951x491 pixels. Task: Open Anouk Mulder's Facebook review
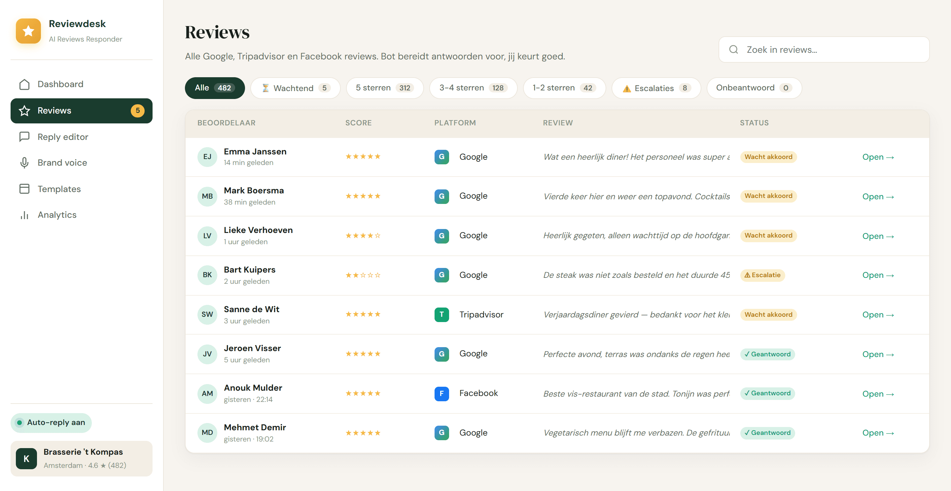tap(878, 394)
